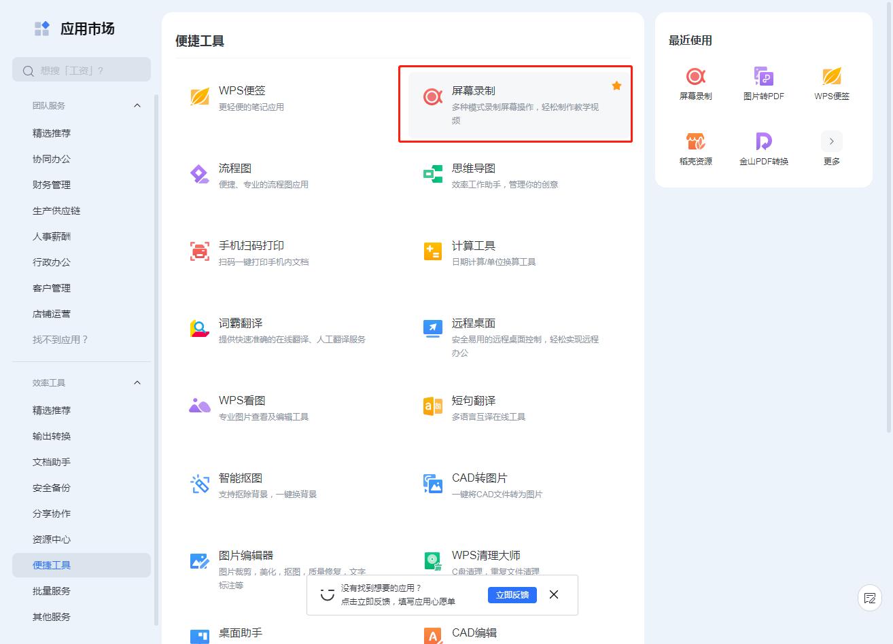Open the 流程图 app icon
This screenshot has width=893, height=644.
click(200, 175)
